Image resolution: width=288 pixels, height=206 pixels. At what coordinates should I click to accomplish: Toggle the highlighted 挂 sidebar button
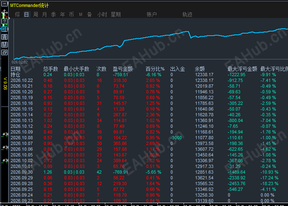(5, 29)
